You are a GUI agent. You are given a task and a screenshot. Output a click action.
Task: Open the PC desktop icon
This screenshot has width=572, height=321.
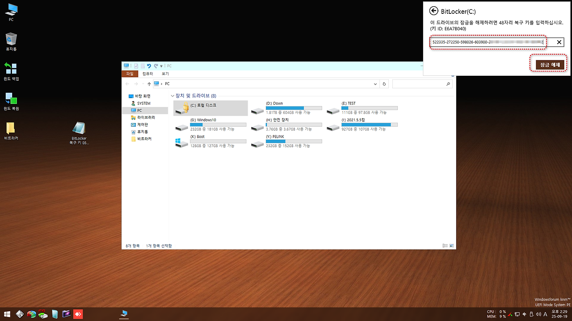coord(11,12)
